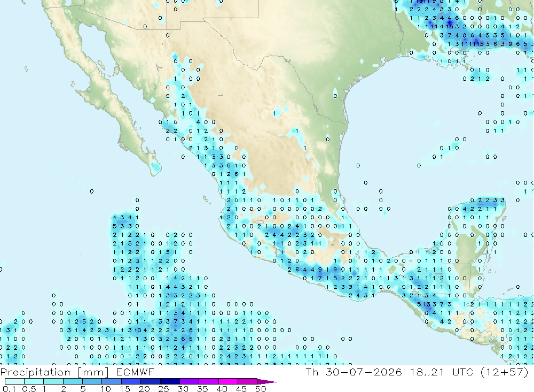534x392 pixels.
Task: Click the legend value '0.5'
Action: tap(29, 389)
